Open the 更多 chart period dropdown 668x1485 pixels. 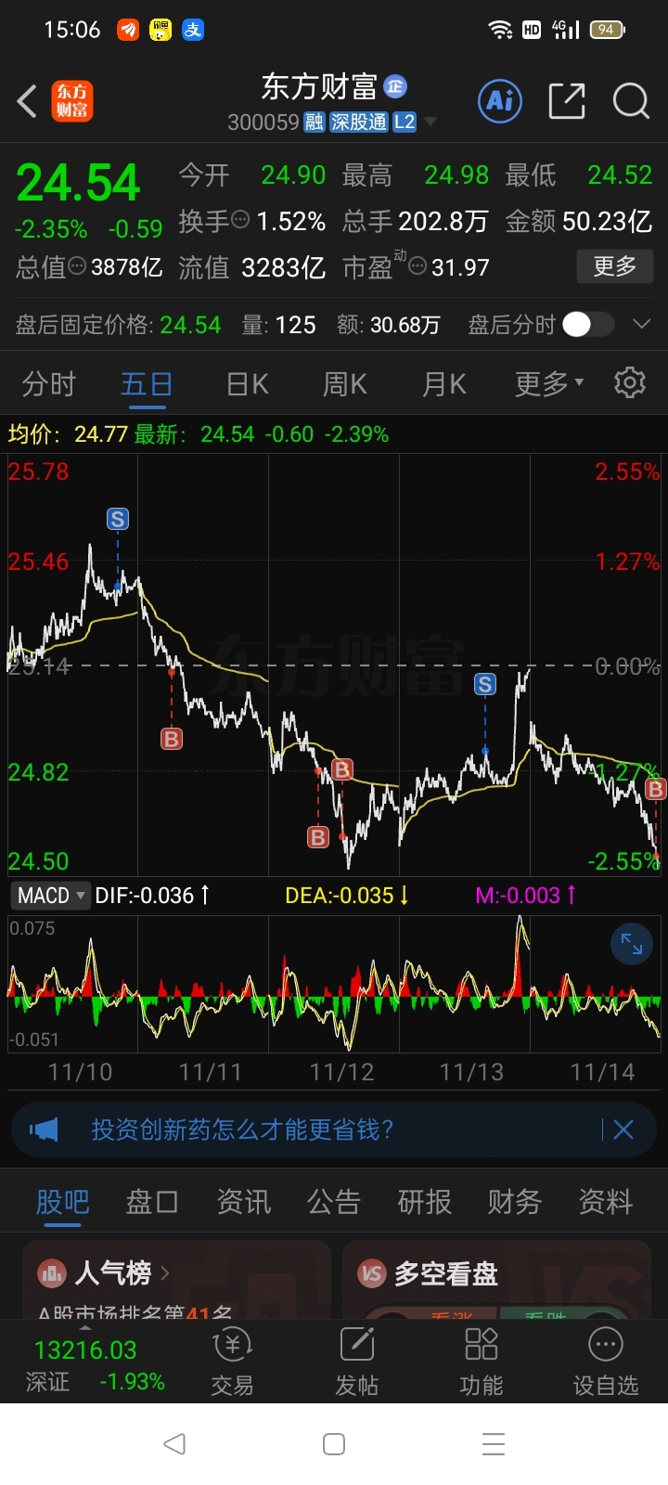(549, 383)
